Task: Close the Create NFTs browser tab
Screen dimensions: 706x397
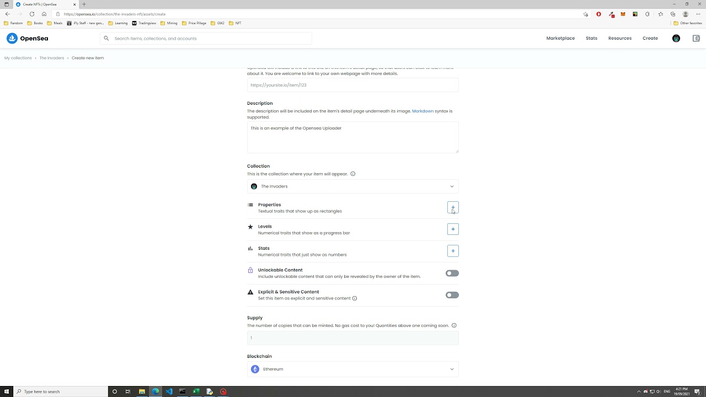Action: (x=74, y=4)
